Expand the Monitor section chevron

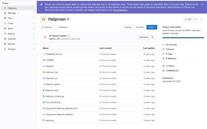(34, 44)
